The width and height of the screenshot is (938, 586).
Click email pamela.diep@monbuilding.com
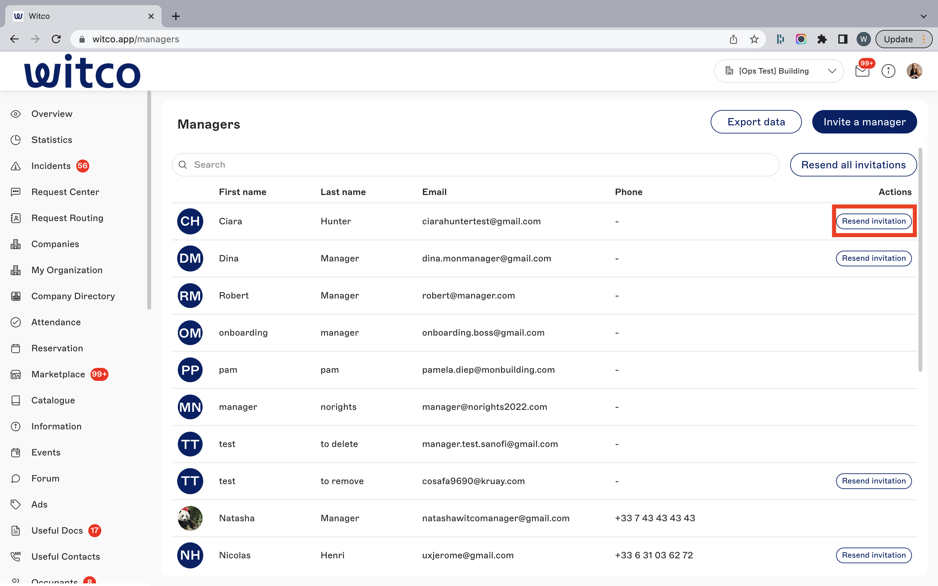click(489, 370)
